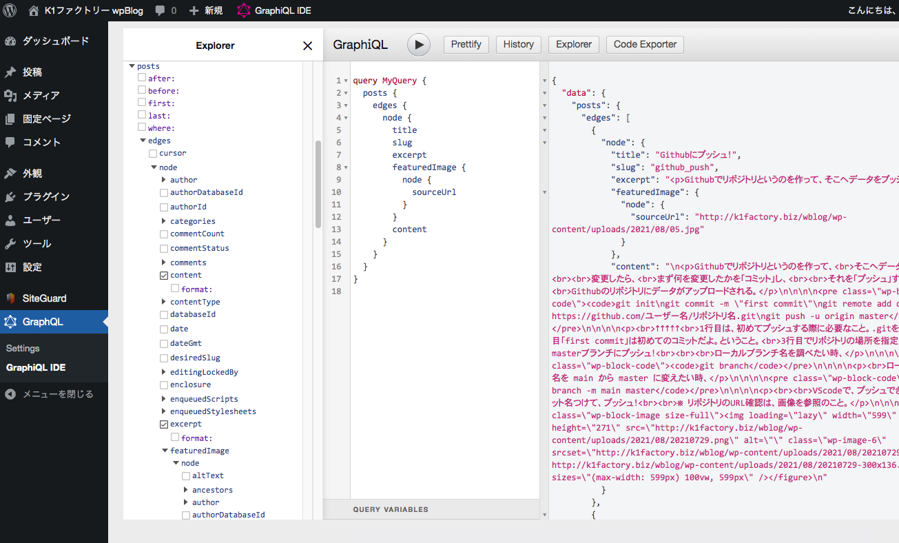Click sourceUrl in the query editor
This screenshot has height=543, width=899.
pyautogui.click(x=434, y=192)
